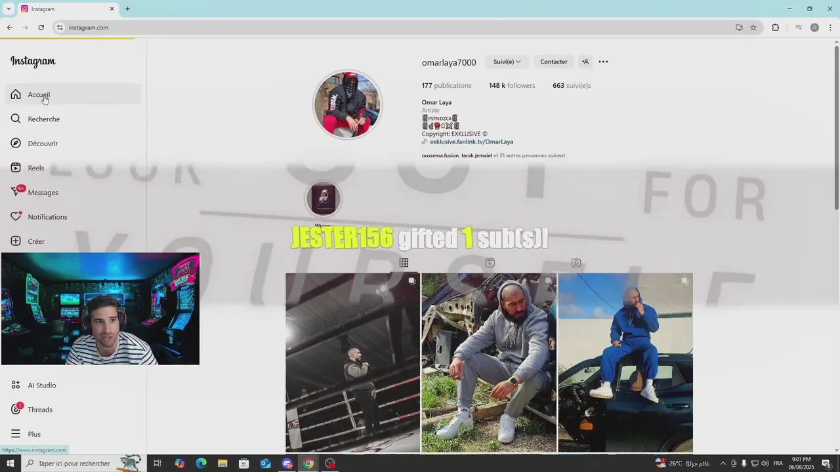
Task: View the 663 suivi(e)s list
Action: point(572,85)
